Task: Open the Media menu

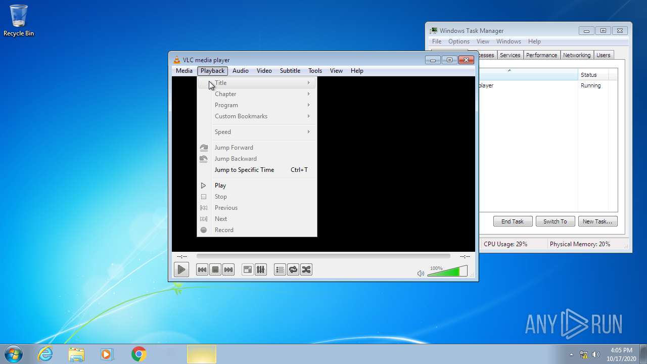Action: tap(184, 71)
